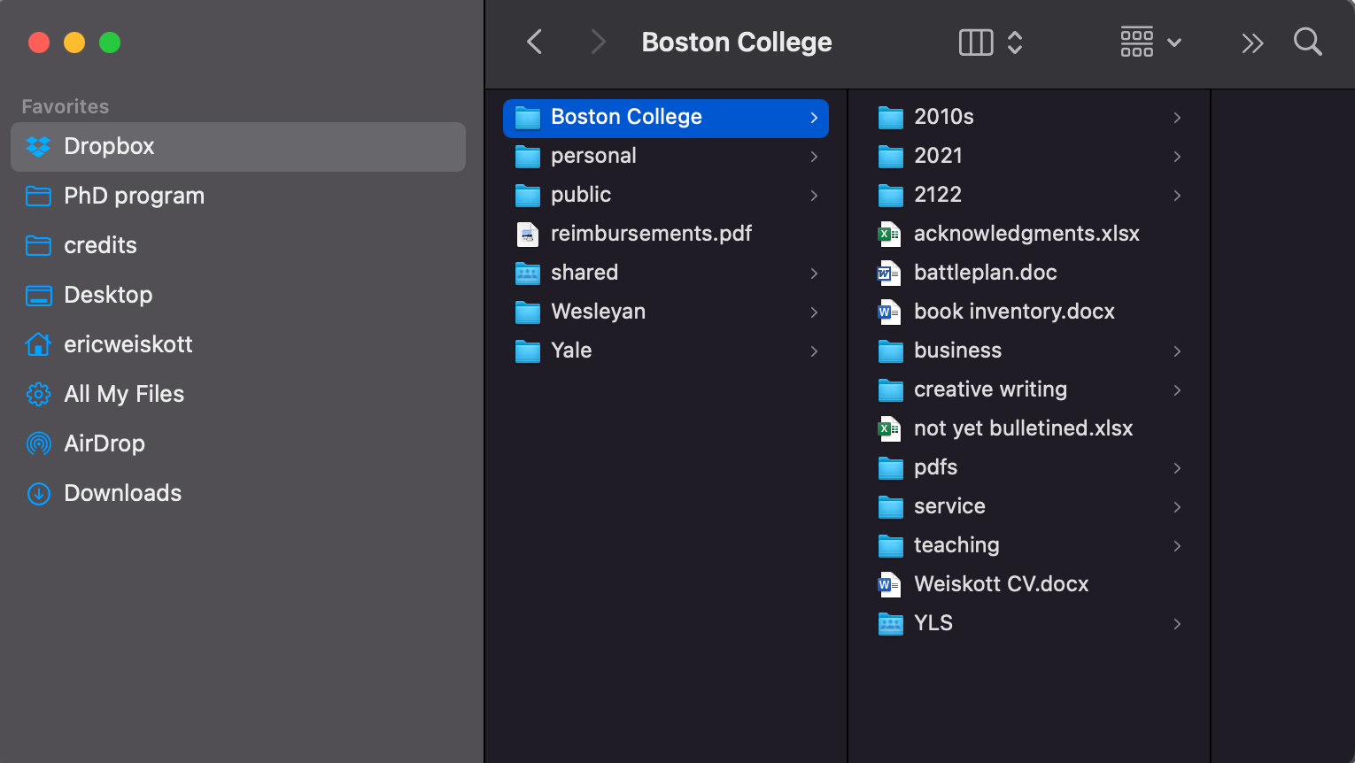
Task: Select acknowledgments.xlsx file name
Action: pos(1026,234)
